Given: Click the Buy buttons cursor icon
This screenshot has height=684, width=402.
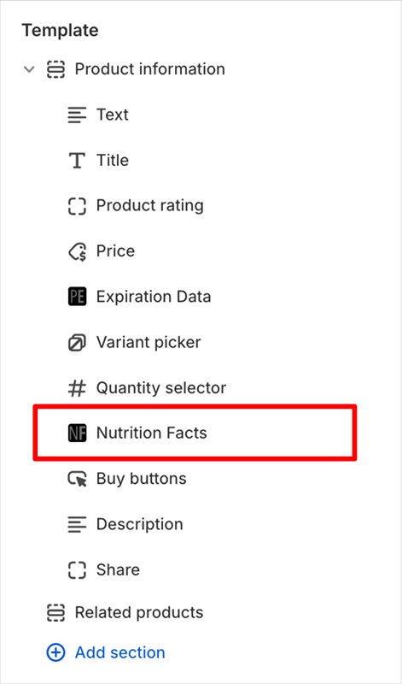Looking at the screenshot, I should 77,479.
